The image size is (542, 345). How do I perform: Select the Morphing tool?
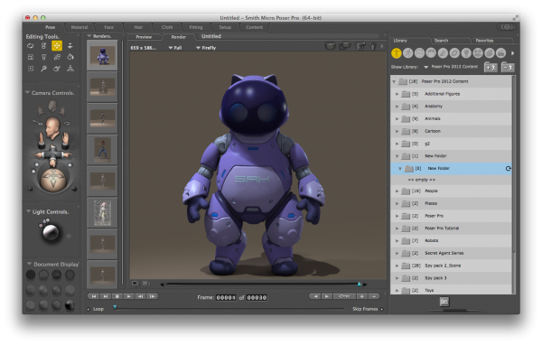[57, 69]
